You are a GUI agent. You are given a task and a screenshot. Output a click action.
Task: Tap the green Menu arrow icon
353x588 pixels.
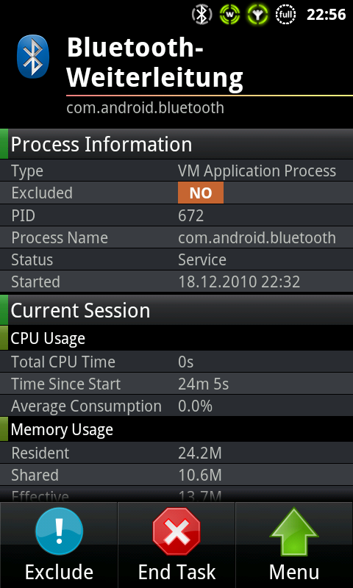click(x=294, y=531)
